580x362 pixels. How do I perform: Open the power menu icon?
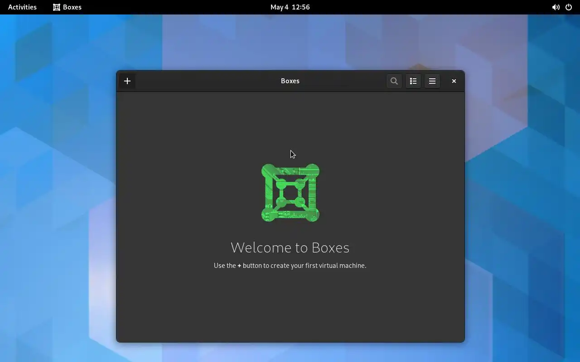569,7
